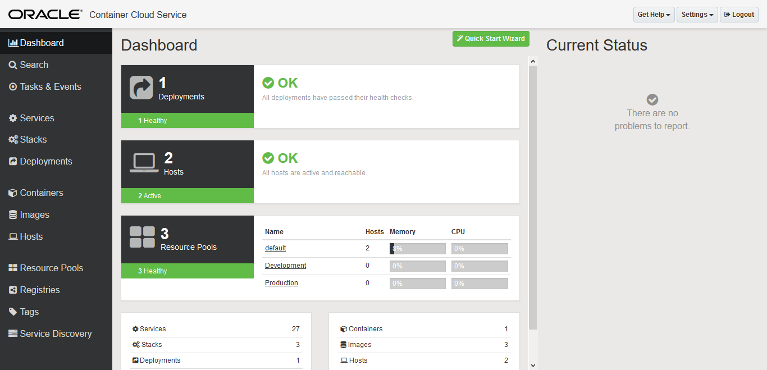Screen dimensions: 767x370
Task: Click the large Hosts laptop tile icon
Action: [144, 163]
